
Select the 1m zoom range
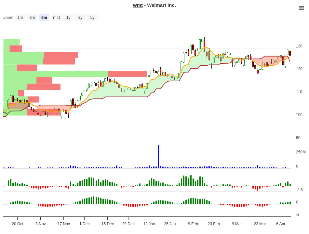[x=20, y=17]
